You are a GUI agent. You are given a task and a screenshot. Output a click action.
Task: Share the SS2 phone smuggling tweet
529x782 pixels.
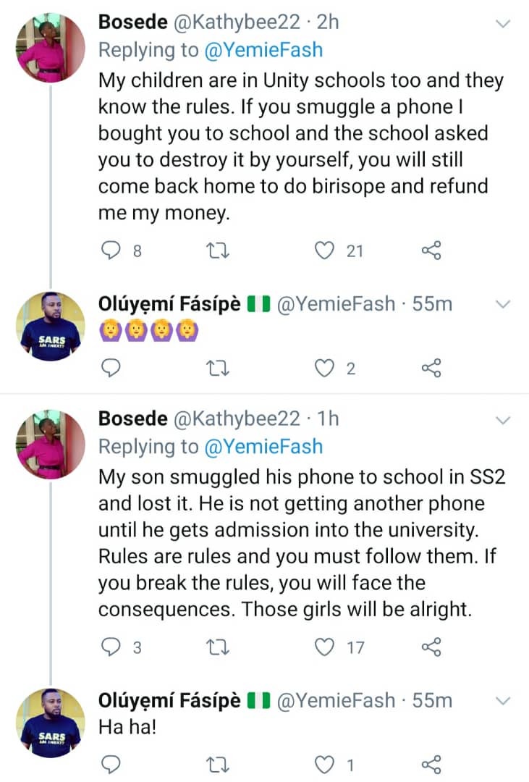(x=431, y=647)
